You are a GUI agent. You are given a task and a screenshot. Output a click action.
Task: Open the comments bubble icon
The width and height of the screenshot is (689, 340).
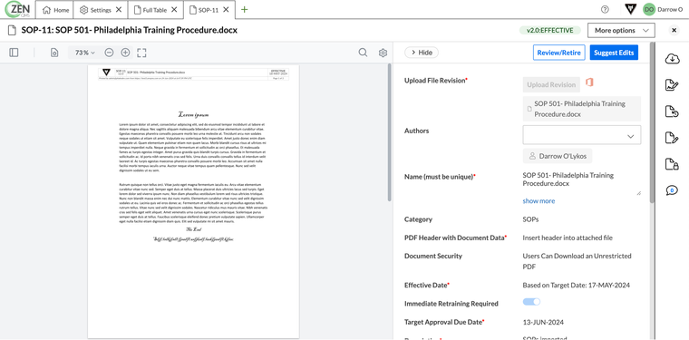[672, 190]
